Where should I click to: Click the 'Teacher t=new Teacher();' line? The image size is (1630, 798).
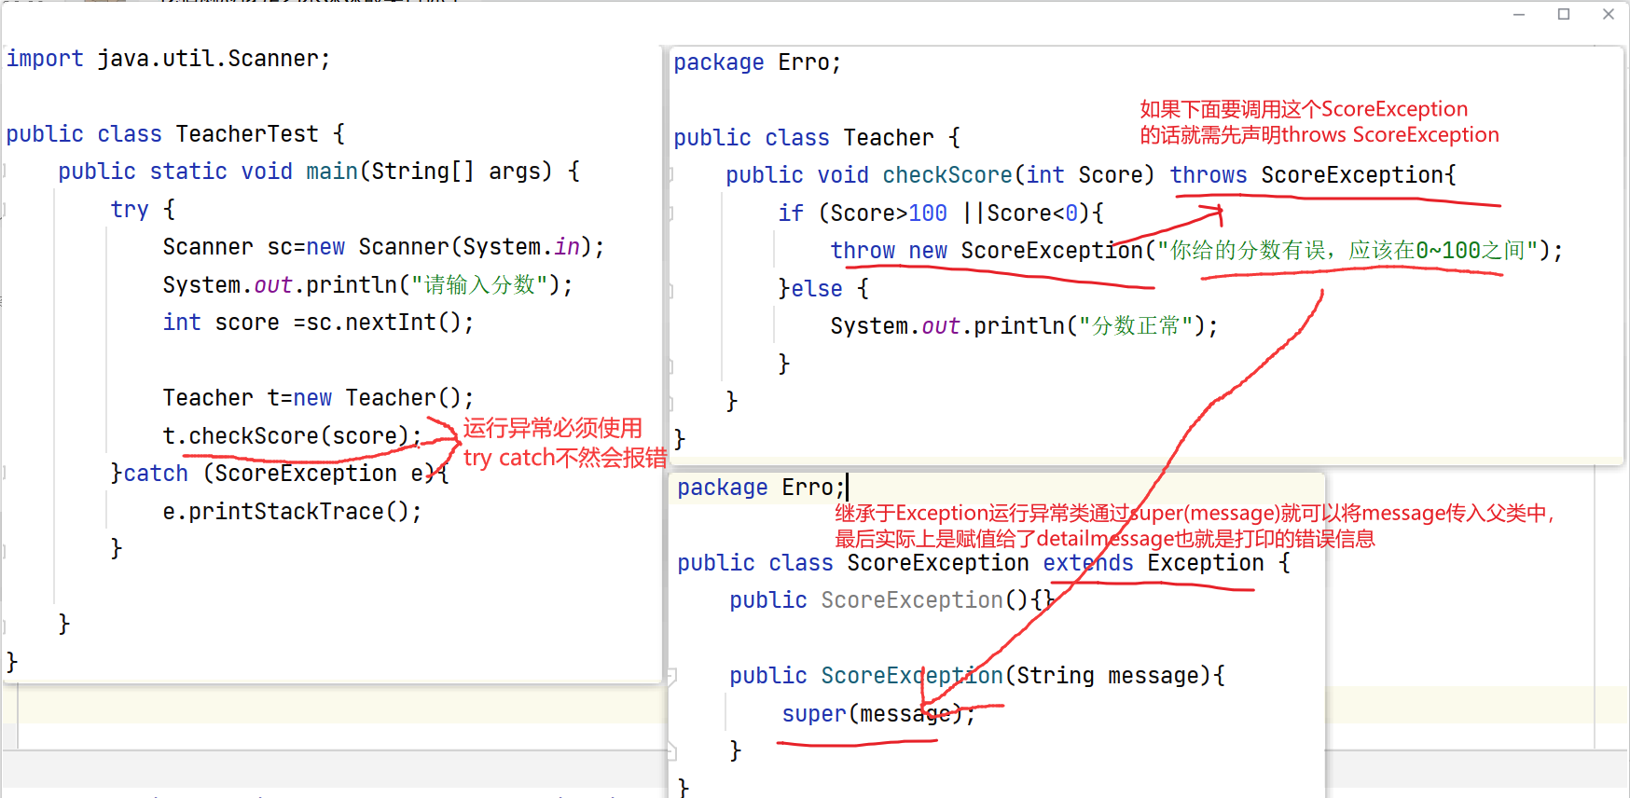pyautogui.click(x=318, y=398)
